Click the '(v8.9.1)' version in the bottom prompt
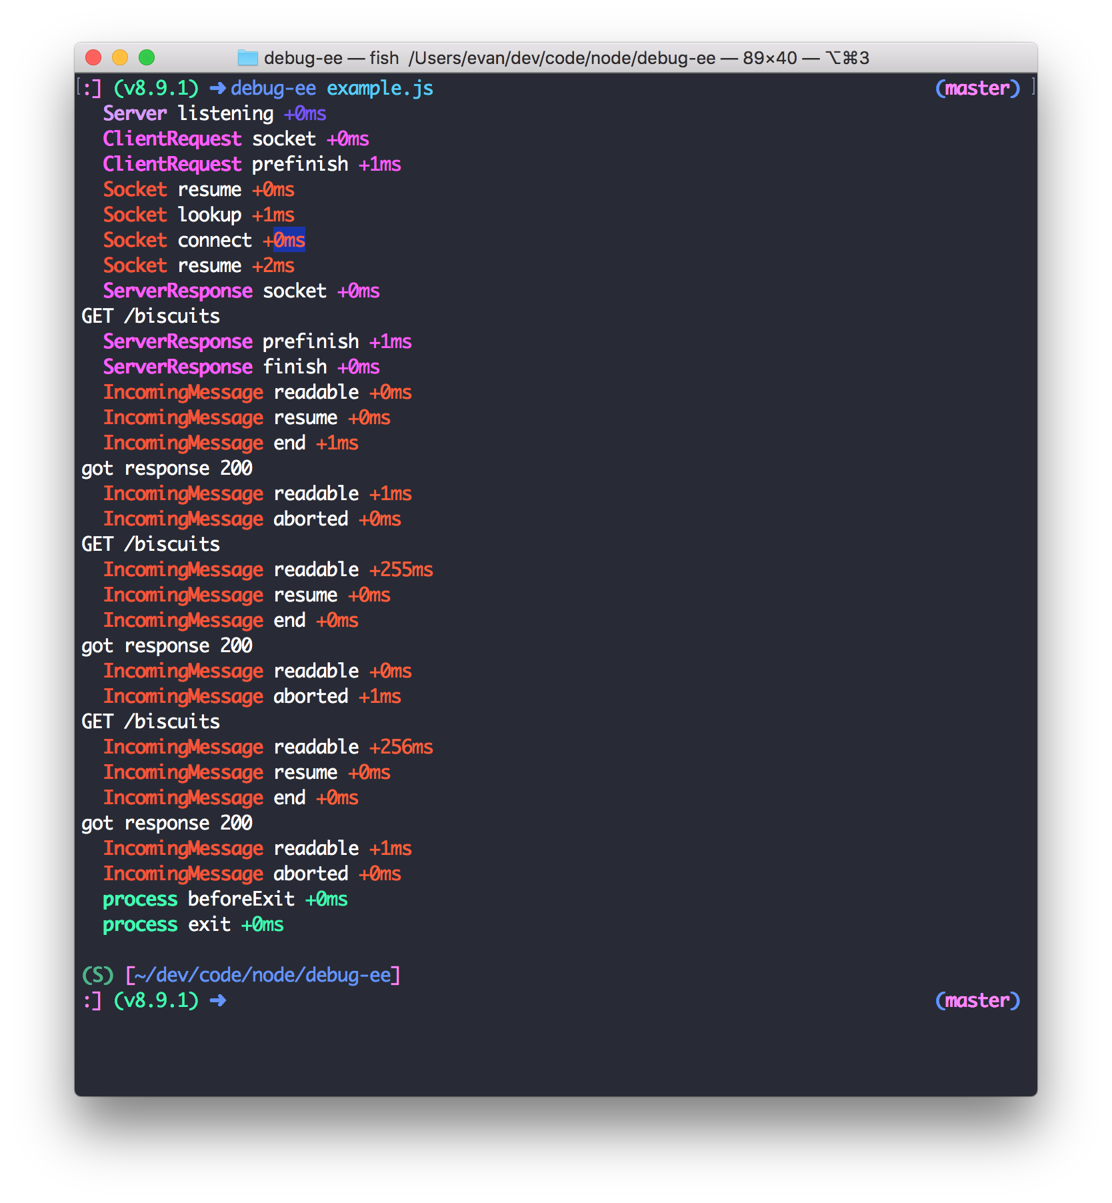 [x=156, y=1000]
